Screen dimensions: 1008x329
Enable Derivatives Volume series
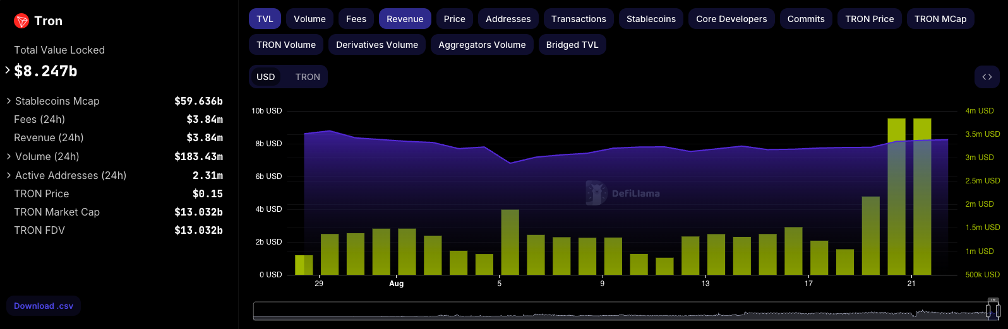(376, 45)
